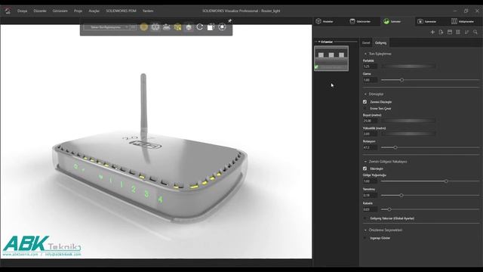Adjust the Rotasyon slider handle
The height and width of the screenshot is (272, 483).
point(395,147)
